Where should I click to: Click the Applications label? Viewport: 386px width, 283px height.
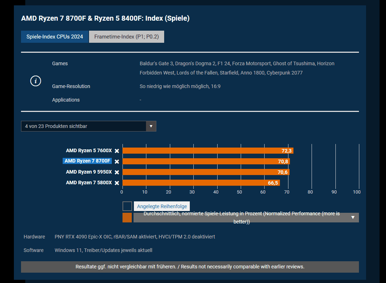66,100
